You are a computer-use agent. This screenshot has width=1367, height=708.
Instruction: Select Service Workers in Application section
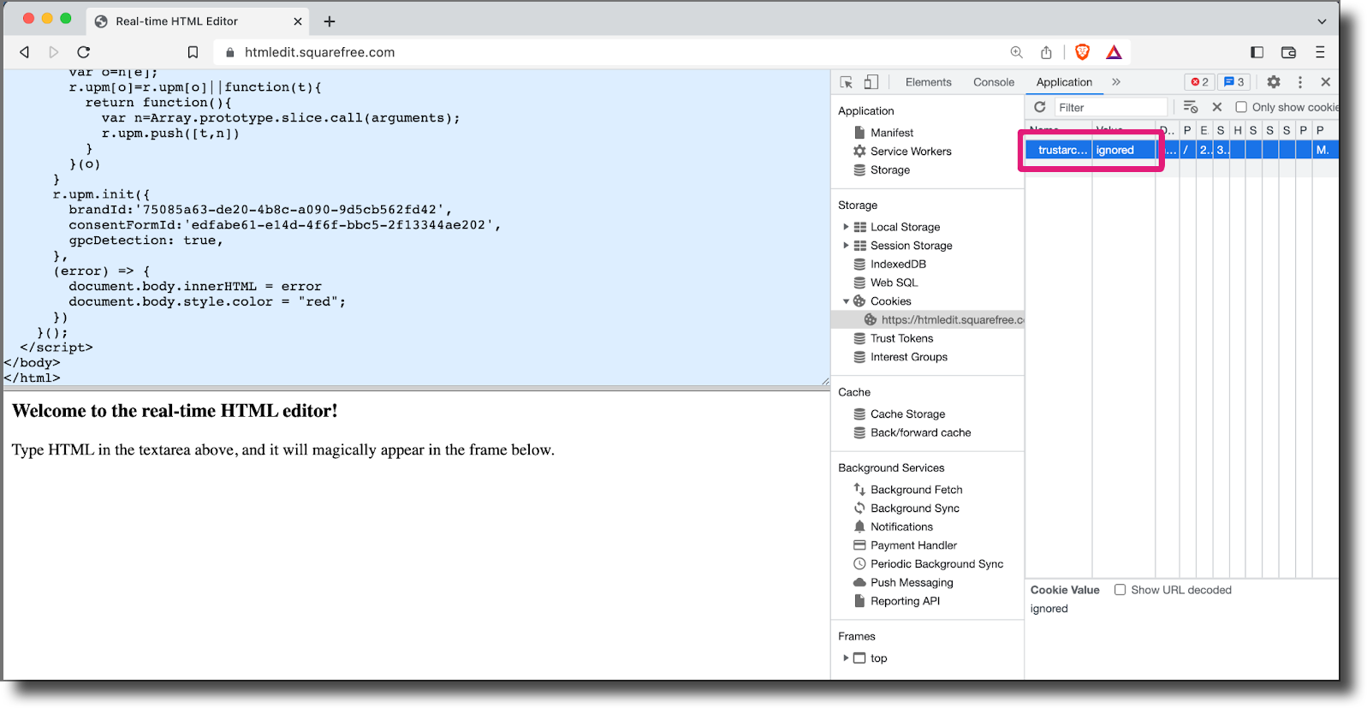910,152
